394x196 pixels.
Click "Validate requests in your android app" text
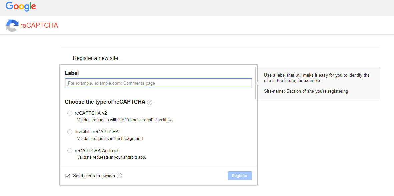[111, 157]
